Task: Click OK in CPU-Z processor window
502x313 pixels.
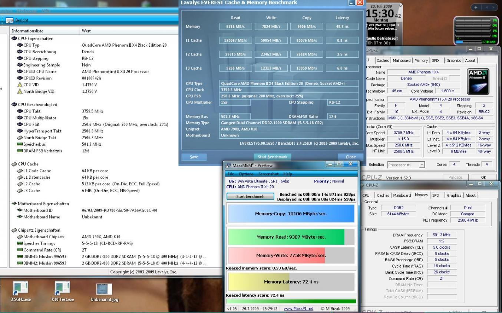Action: tap(483, 178)
